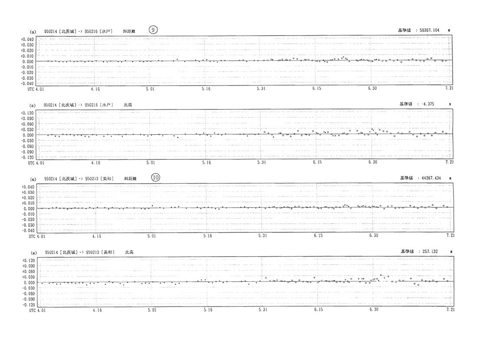The width and height of the screenshot is (480, 340).
Task: Click the 7.21 date tick on top chart
Action: pyautogui.click(x=449, y=89)
